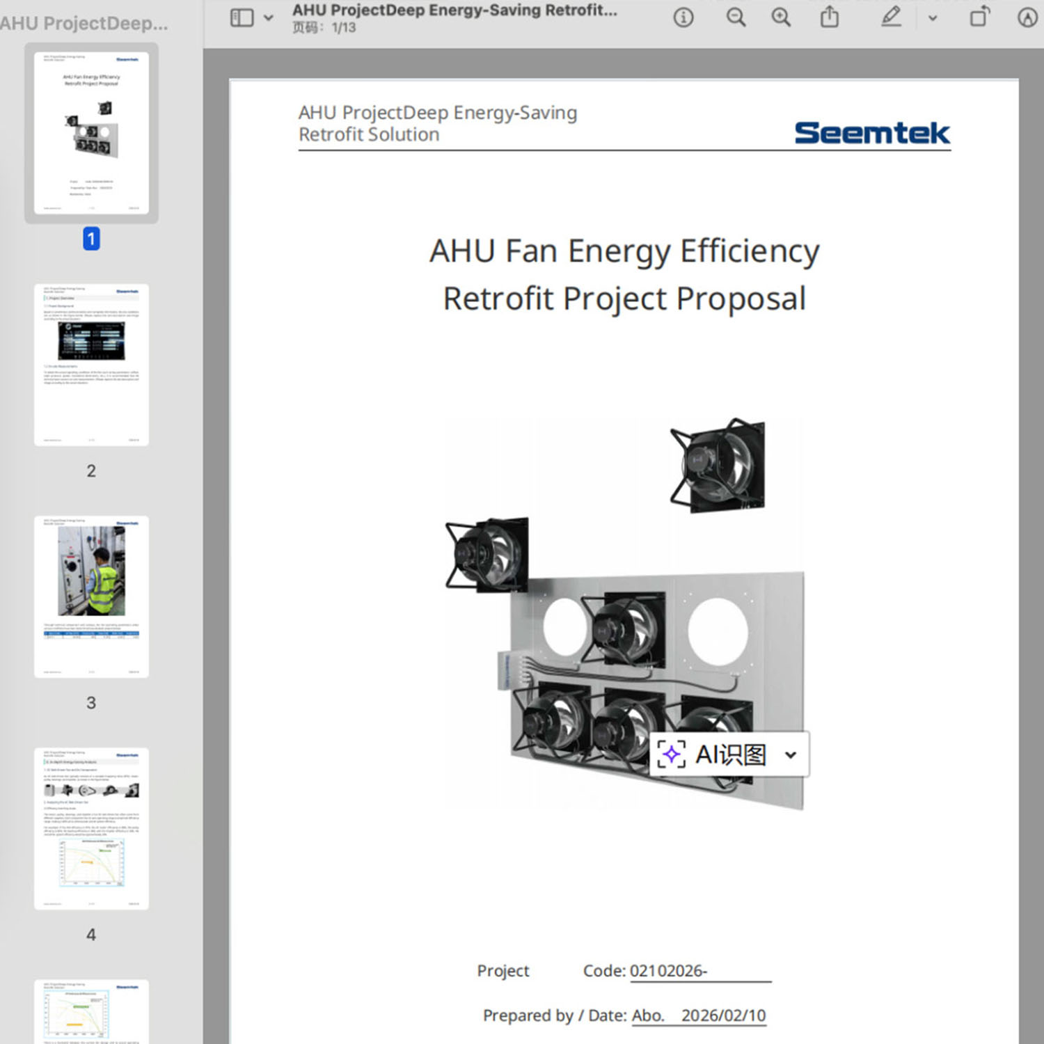This screenshot has height=1044, width=1044.
Task: Click the page indicator "页码: 1/13"
Action: (x=324, y=28)
